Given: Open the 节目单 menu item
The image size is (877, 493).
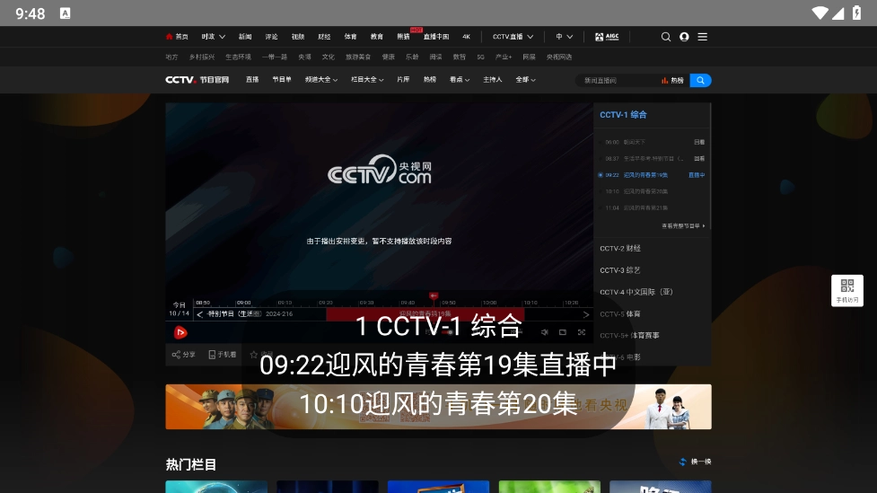Looking at the screenshot, I should coord(282,80).
